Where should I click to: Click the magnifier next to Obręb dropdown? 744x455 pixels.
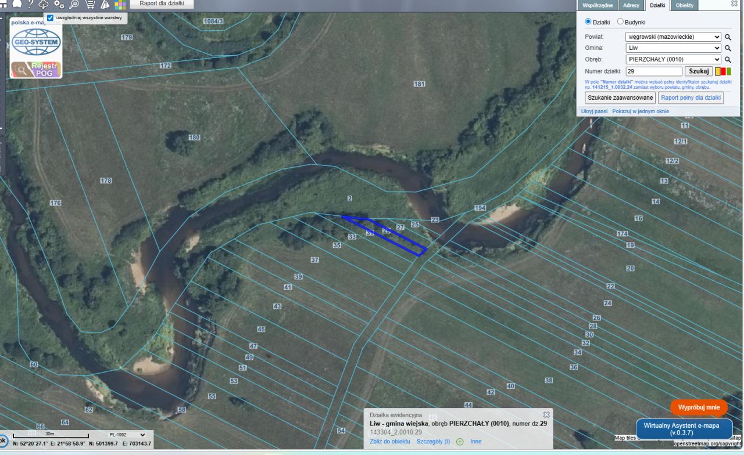[727, 60]
